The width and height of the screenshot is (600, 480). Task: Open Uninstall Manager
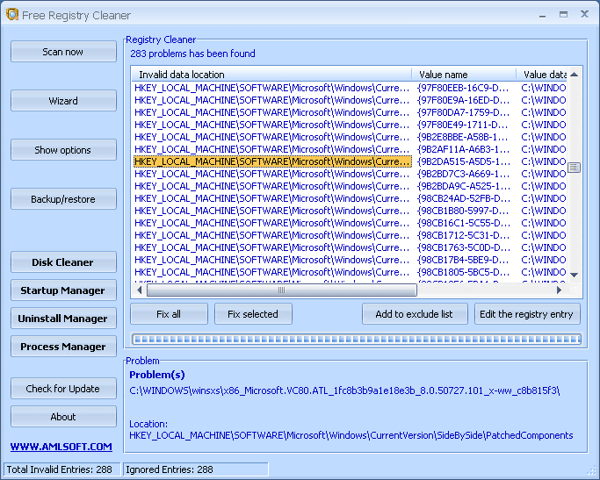[63, 319]
